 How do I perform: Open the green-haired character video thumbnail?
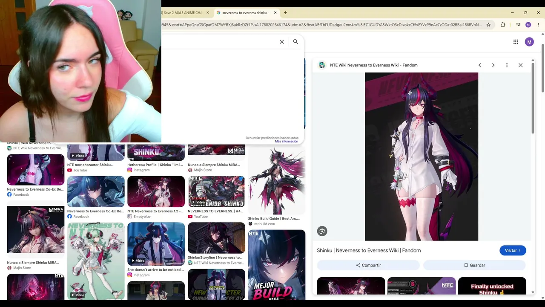(x=96, y=261)
